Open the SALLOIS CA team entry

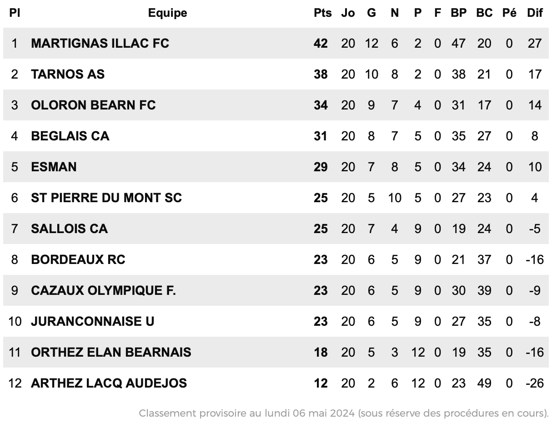(x=69, y=229)
